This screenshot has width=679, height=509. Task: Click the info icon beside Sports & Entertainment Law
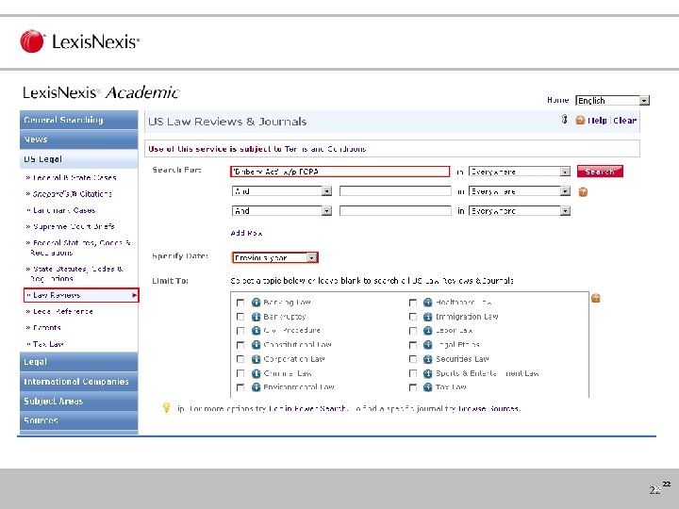point(428,373)
